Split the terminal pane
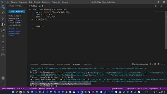 click(x=156, y=64)
